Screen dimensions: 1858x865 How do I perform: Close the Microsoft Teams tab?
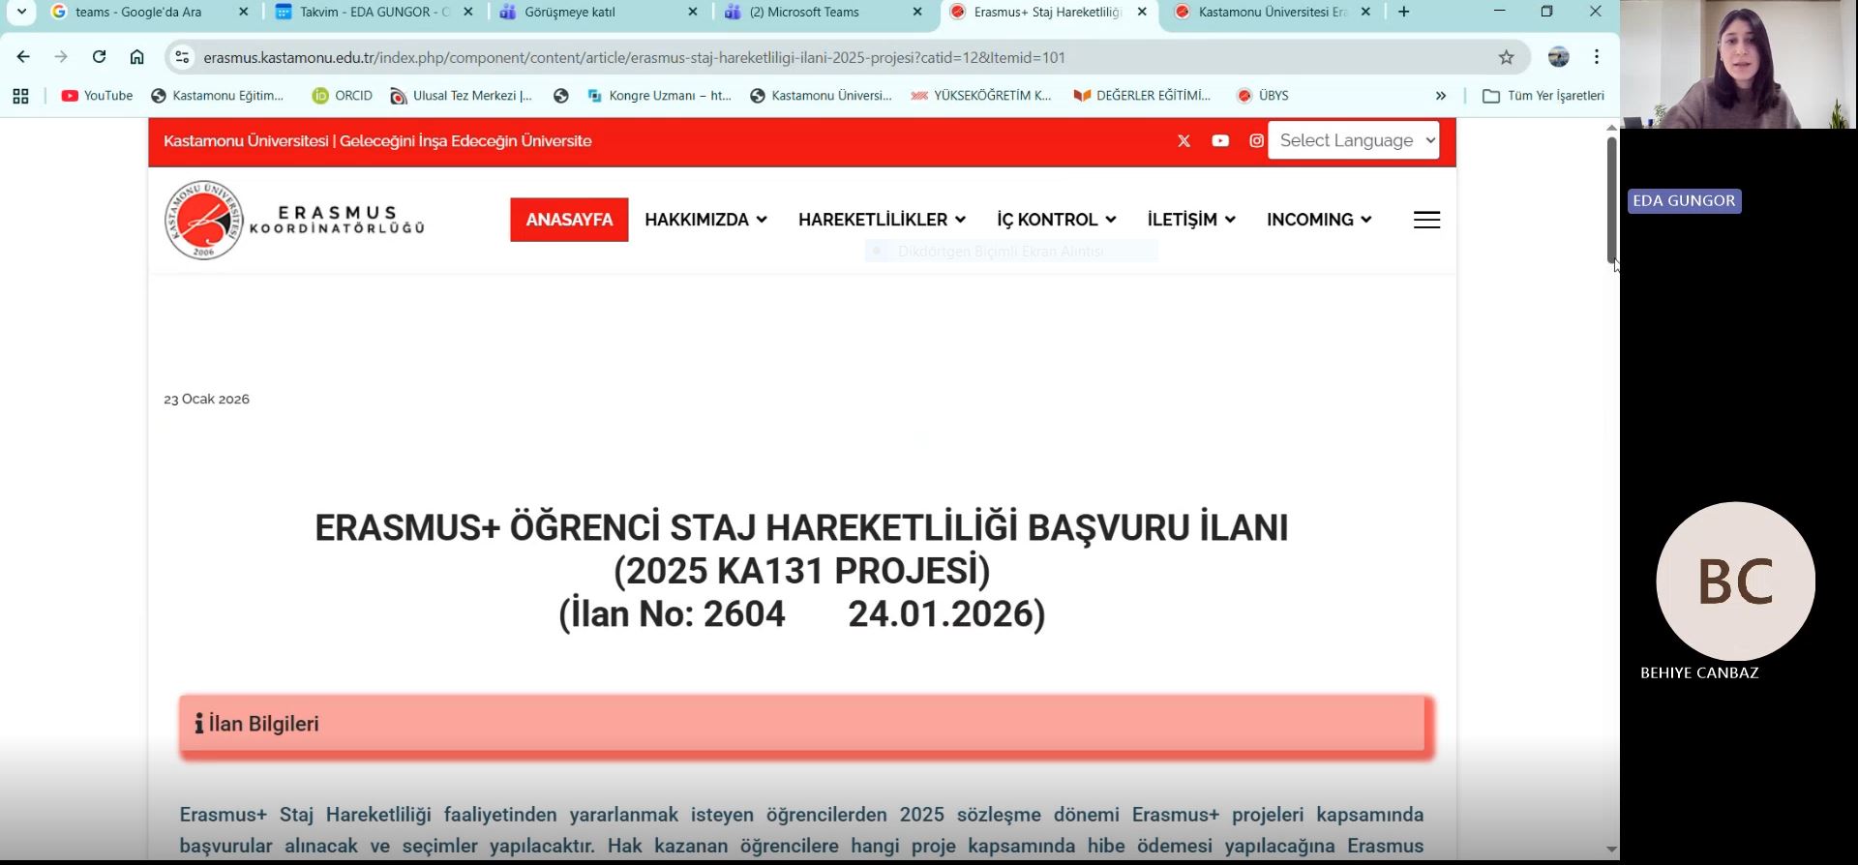click(917, 12)
